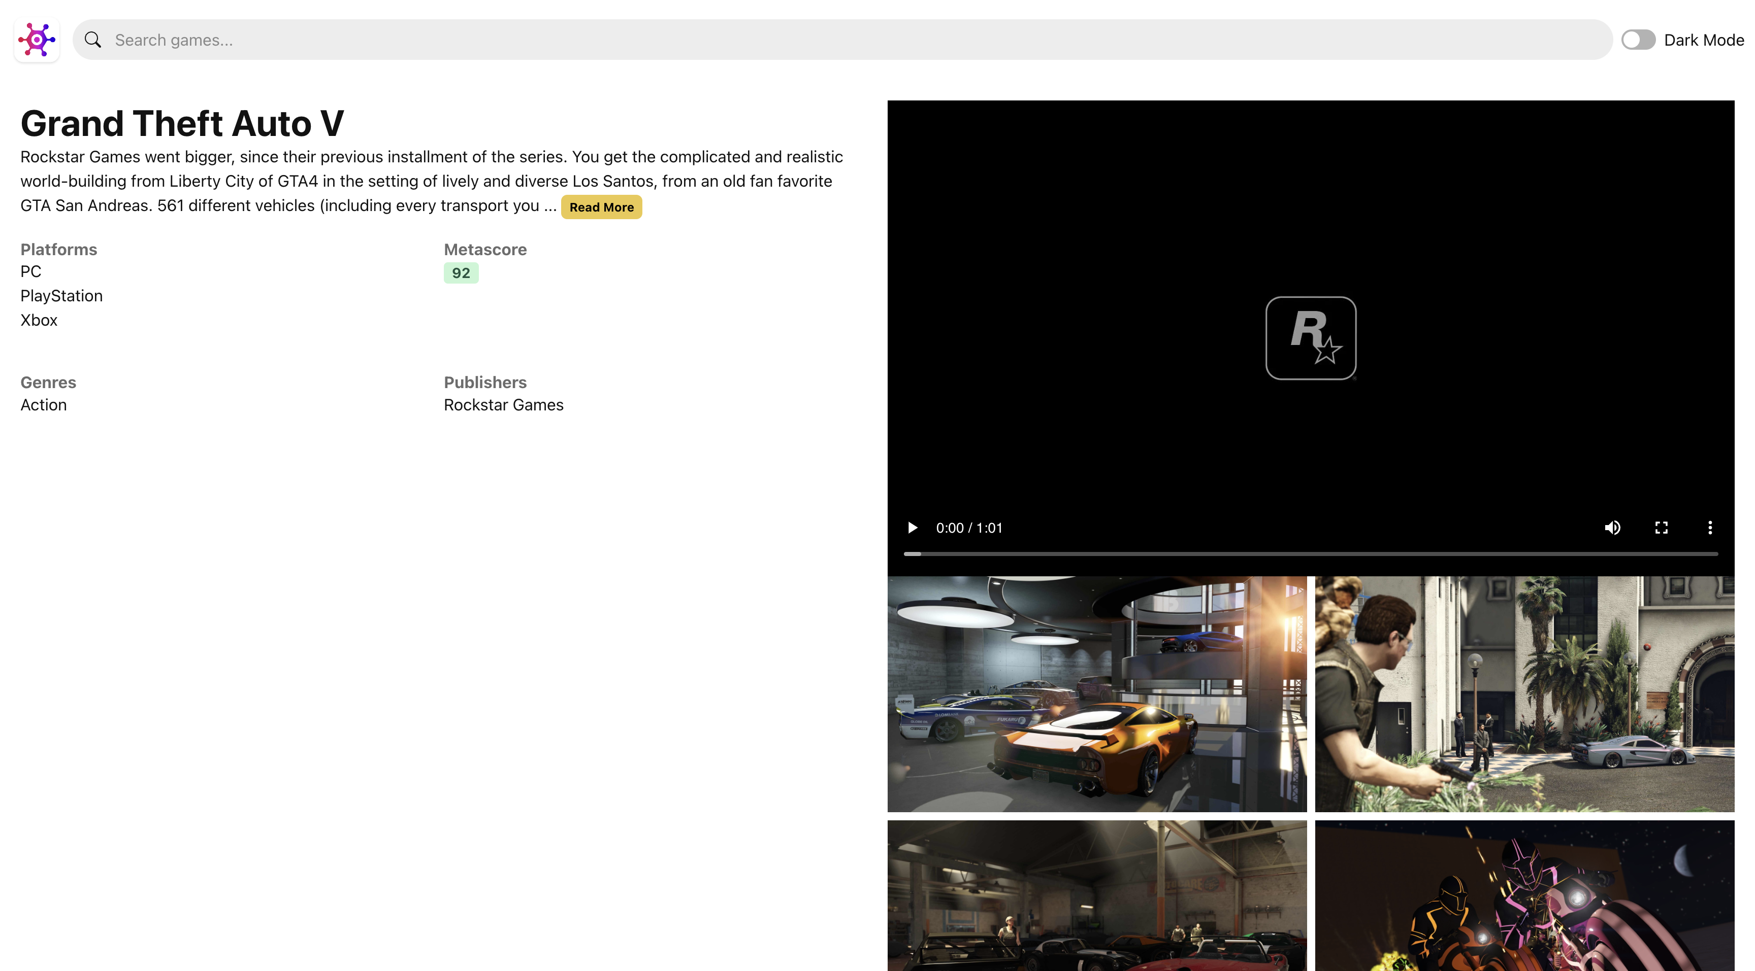Click the 0:00 / 1:01 video time display
Viewport: 1755px width, 971px height.
pyautogui.click(x=969, y=527)
